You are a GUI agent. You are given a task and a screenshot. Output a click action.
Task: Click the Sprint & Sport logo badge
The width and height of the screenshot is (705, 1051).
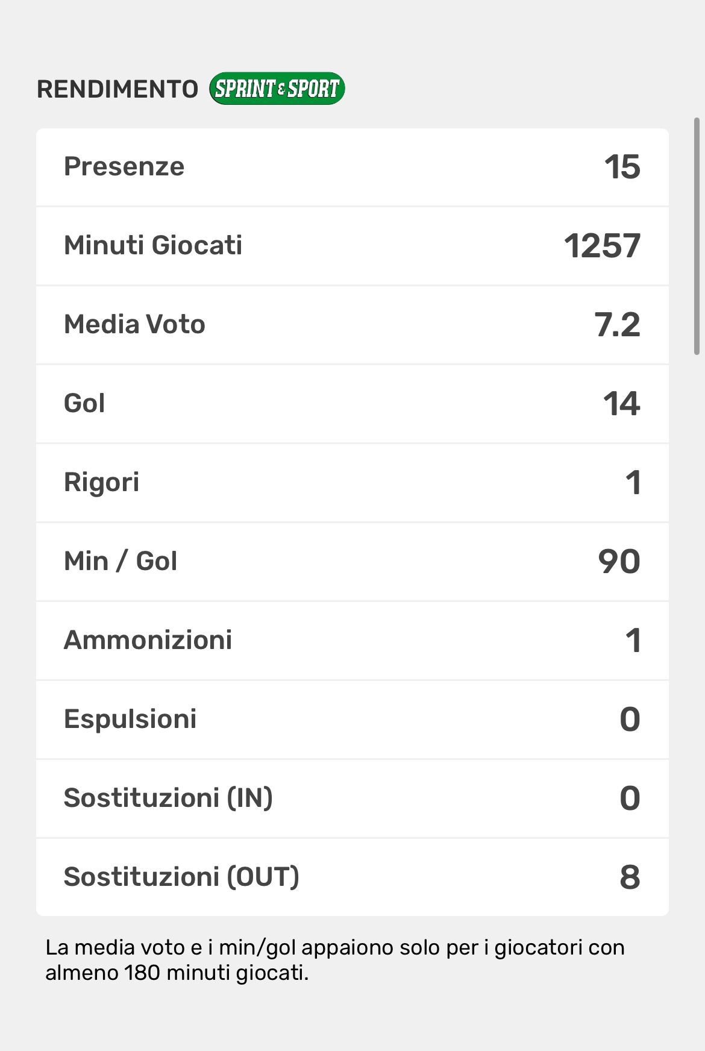(x=277, y=89)
